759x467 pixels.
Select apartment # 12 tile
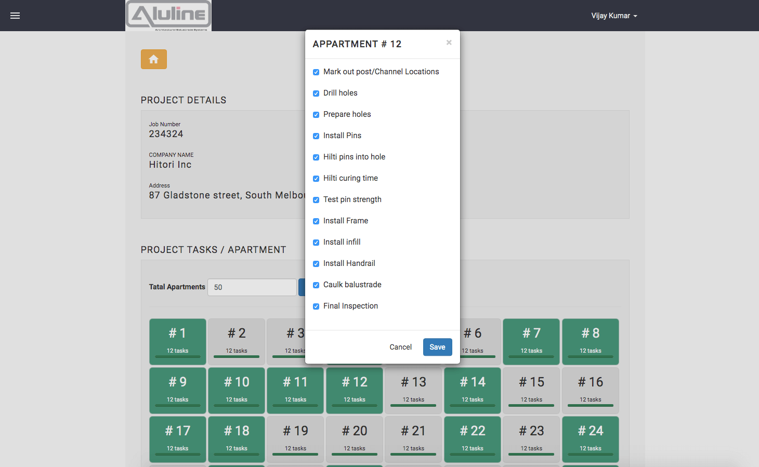tap(355, 390)
